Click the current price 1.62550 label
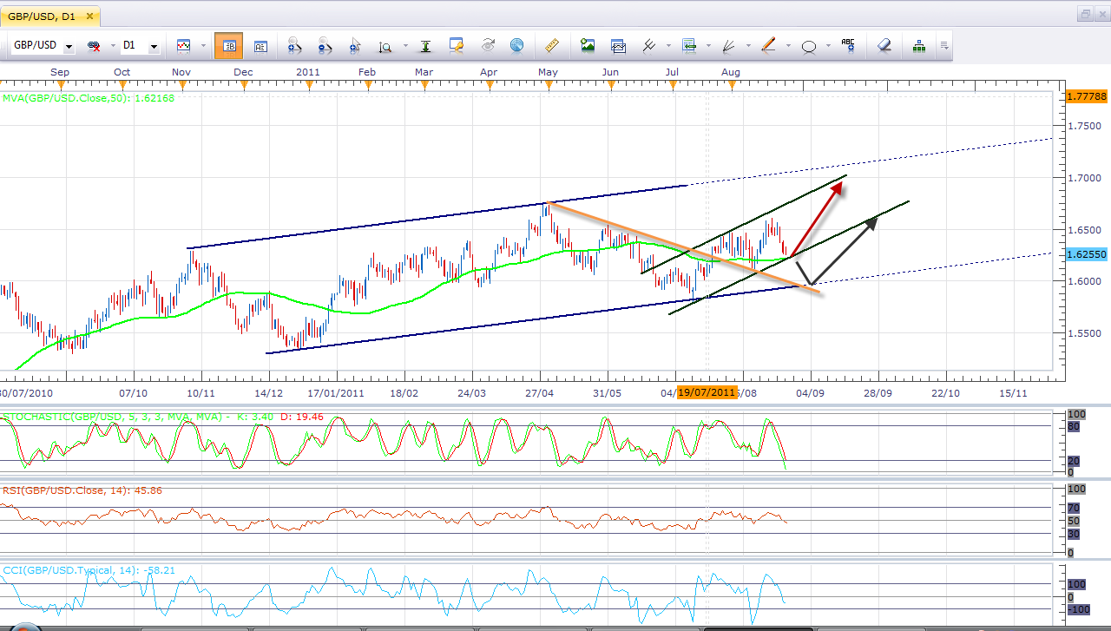 1088,254
